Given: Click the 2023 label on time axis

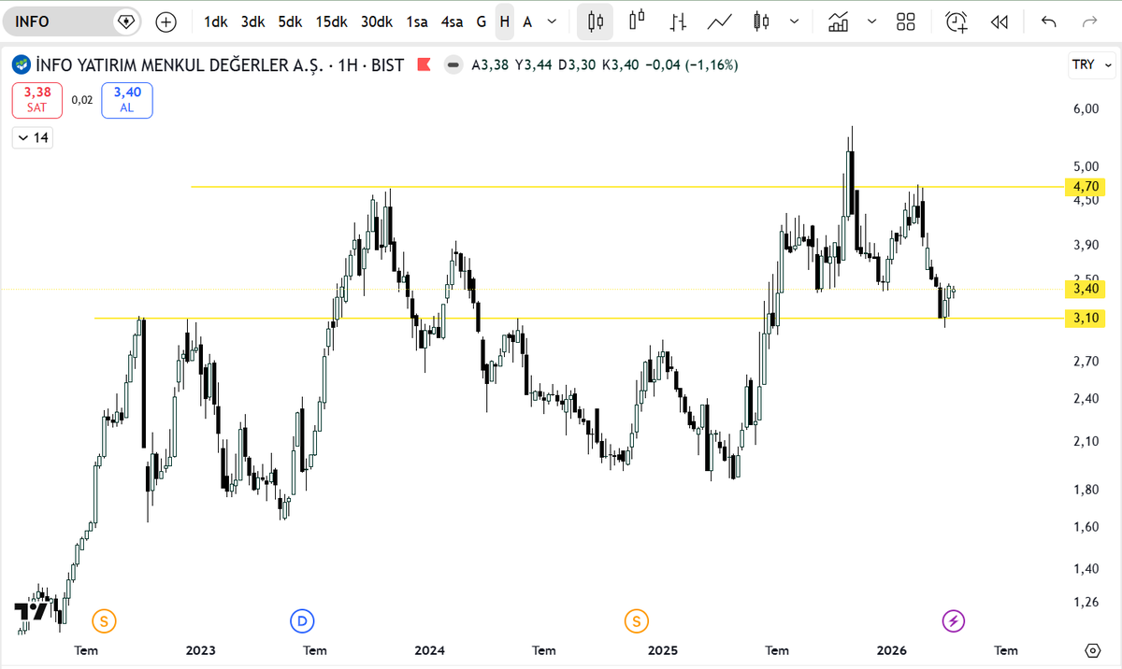Looking at the screenshot, I should coord(200,650).
